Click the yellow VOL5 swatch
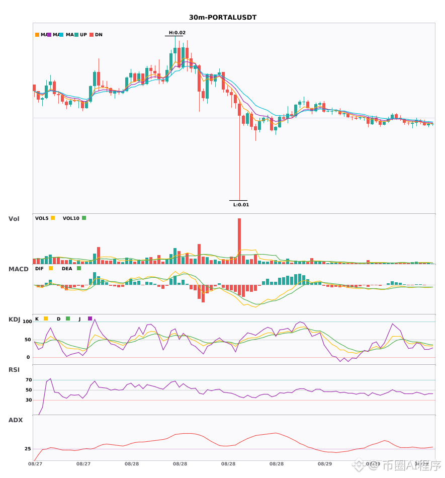The image size is (445, 478). (53, 218)
